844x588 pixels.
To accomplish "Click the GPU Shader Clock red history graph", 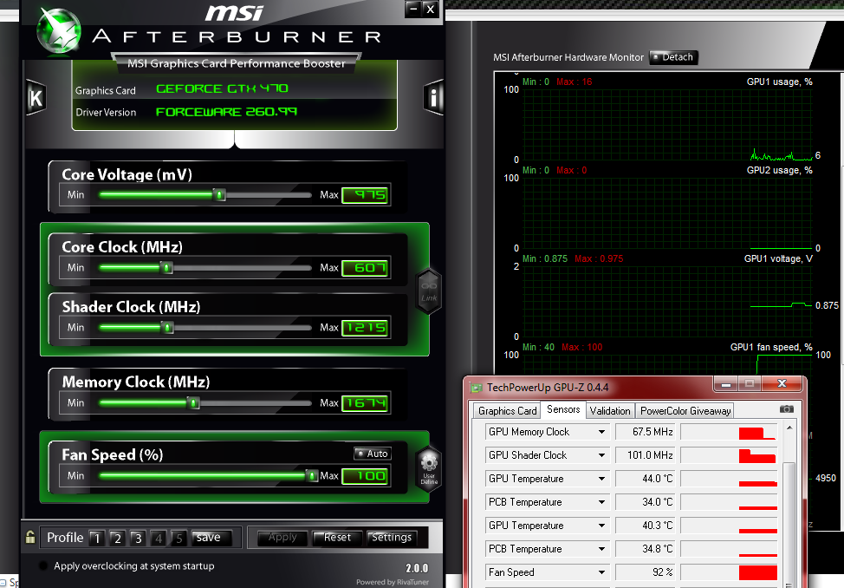I will [729, 455].
